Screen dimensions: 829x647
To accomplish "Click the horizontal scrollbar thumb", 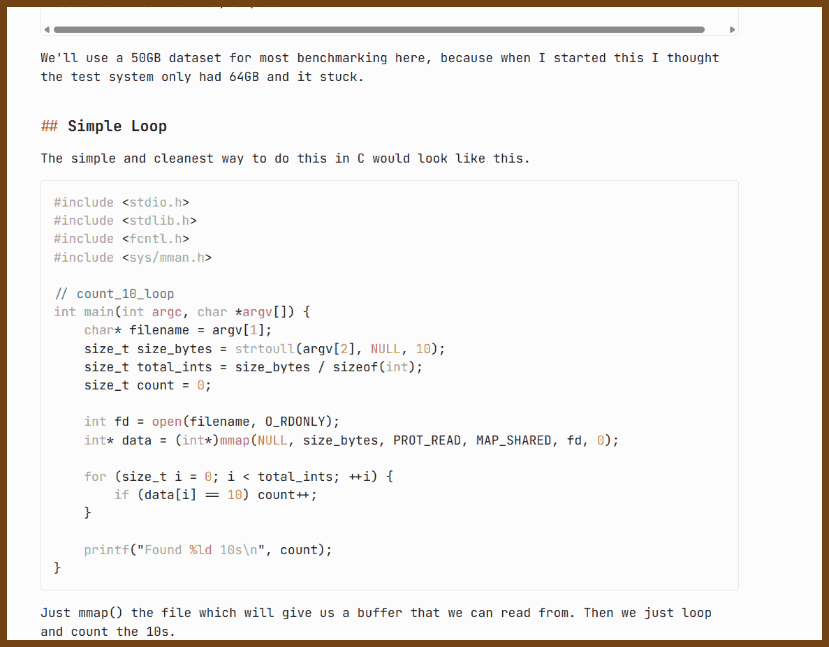I will [379, 29].
